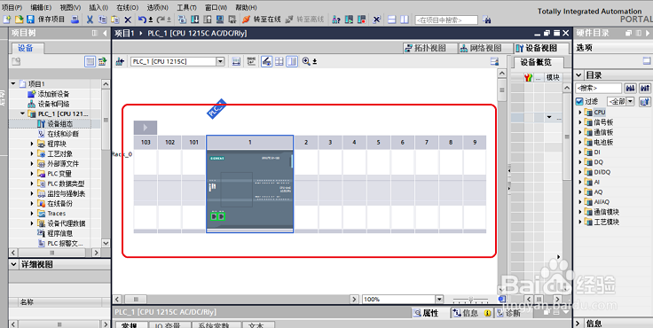Toggle show module labels icon in device toolbar
The height and width of the screenshot is (328, 653).
(251, 61)
